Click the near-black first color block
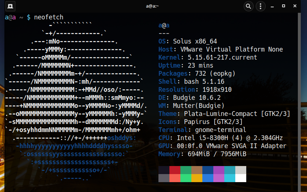This screenshot has height=192, width=307. point(164,170)
